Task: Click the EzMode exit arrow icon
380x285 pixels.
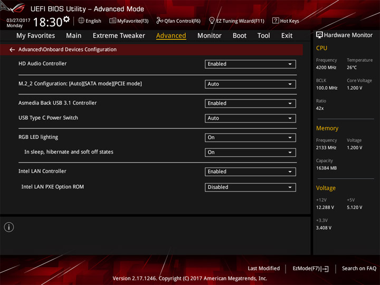Action: [326, 269]
